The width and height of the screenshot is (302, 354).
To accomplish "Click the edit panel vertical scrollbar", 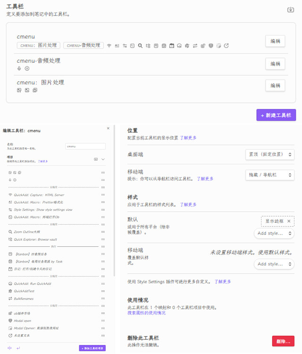I will tap(114, 201).
